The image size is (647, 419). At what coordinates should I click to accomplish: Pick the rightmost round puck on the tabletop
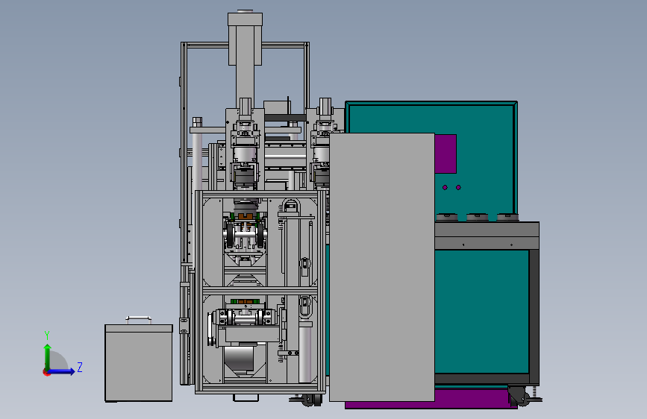point(507,217)
